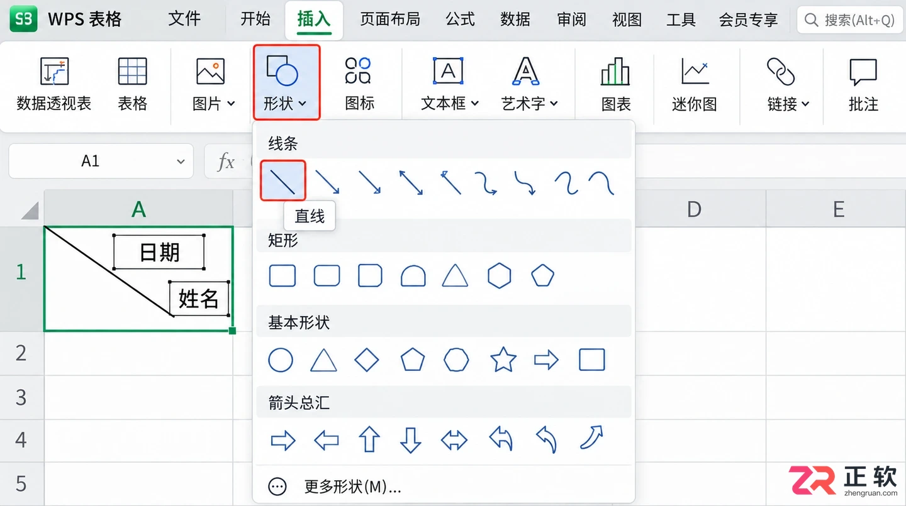Image resolution: width=906 pixels, height=506 pixels.
Task: Click the 搜索(Alt+Q) search box
Action: coord(851,20)
